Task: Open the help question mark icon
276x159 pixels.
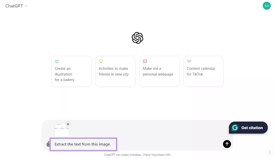Action: point(270,153)
